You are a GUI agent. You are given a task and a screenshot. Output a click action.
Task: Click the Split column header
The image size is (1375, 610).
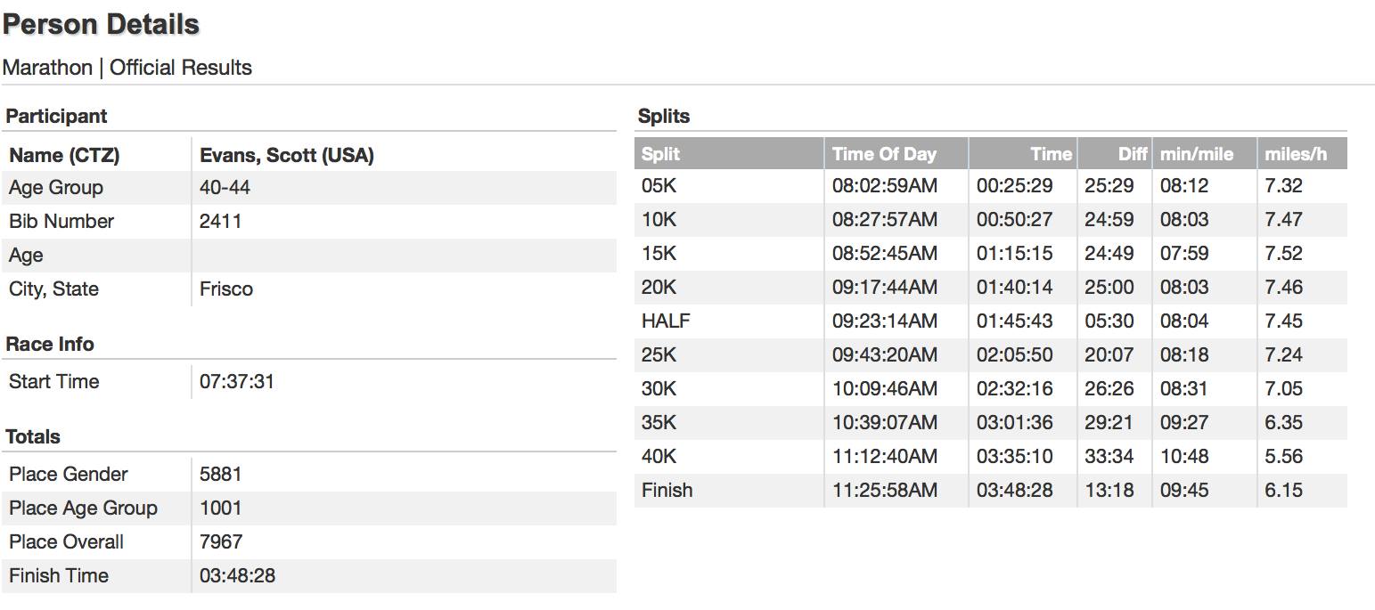coord(660,154)
